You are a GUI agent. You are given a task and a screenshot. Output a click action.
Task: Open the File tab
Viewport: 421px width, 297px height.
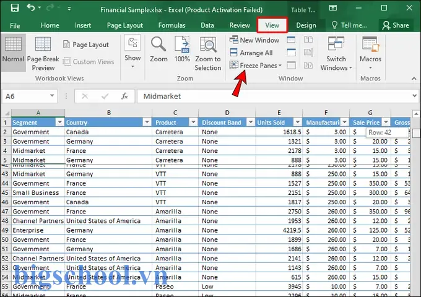15,25
